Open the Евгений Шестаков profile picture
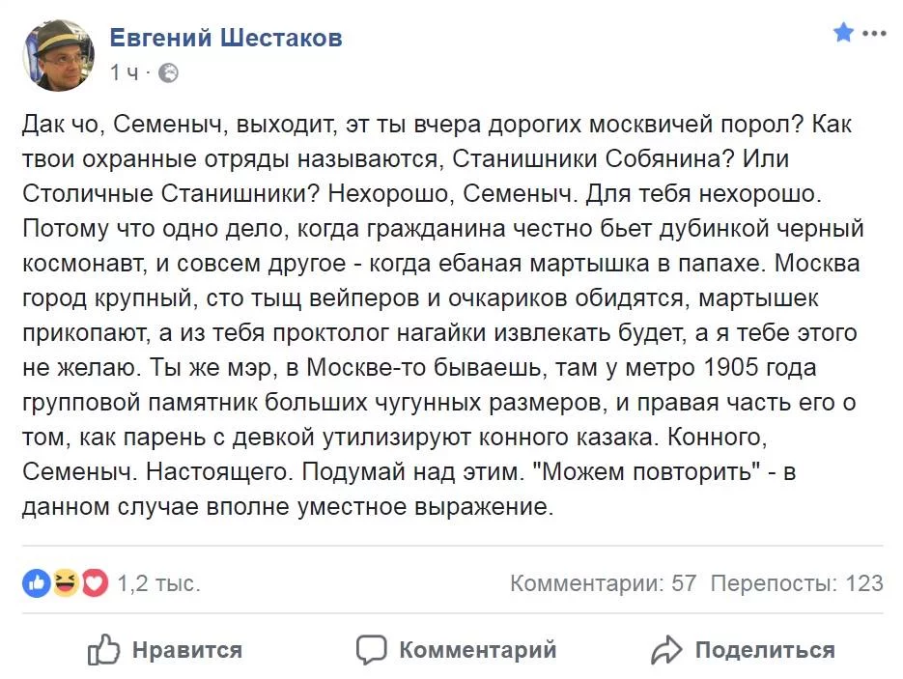The width and height of the screenshot is (903, 679). [58, 55]
